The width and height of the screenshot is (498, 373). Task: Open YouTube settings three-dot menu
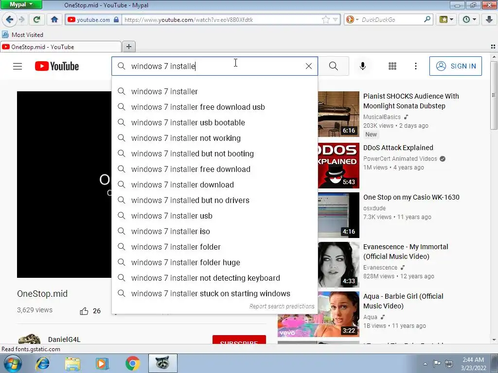[416, 66]
